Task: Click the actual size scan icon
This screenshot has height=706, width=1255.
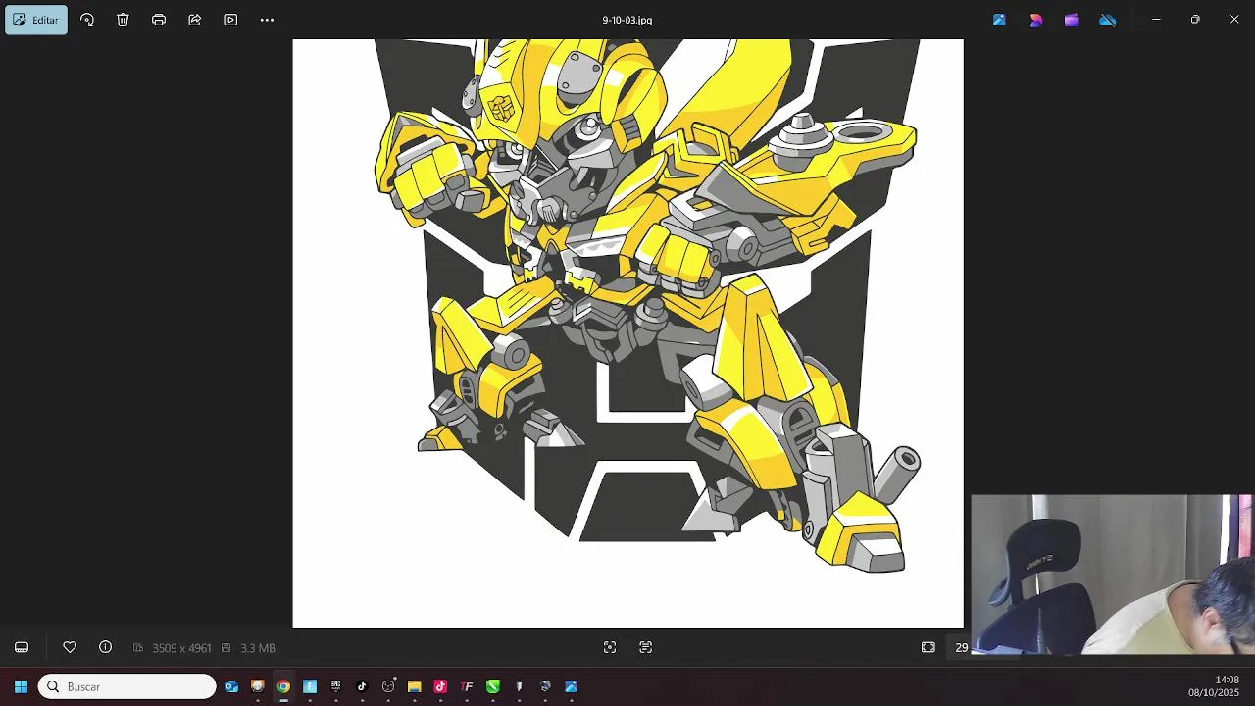Action: pos(645,647)
